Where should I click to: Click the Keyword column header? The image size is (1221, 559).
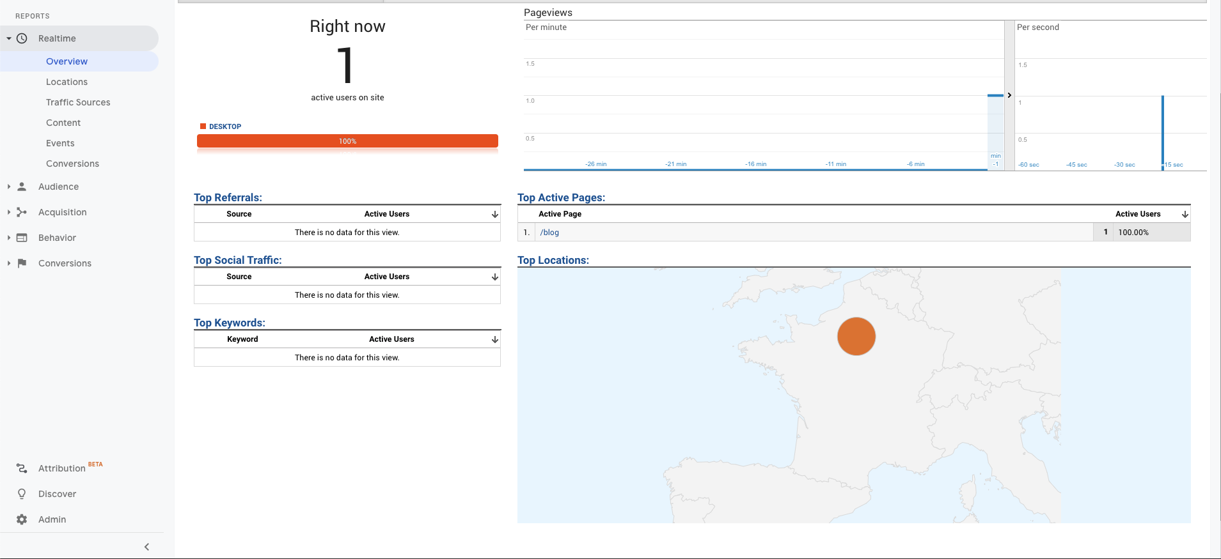(242, 339)
